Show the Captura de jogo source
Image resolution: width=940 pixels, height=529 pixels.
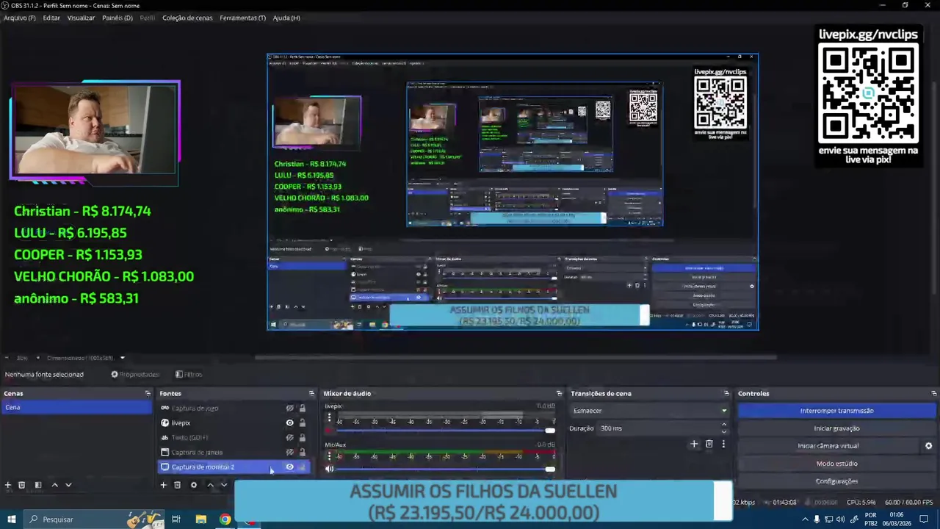point(289,409)
